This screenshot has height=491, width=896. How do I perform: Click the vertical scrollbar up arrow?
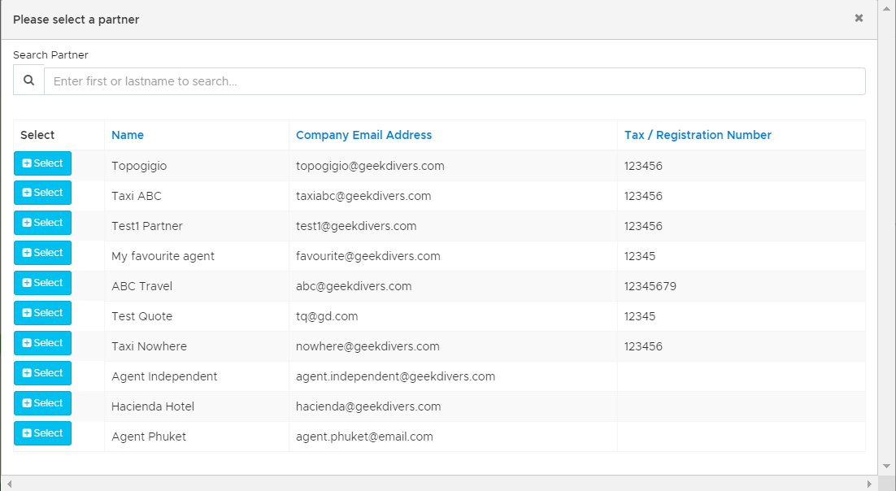(887, 8)
